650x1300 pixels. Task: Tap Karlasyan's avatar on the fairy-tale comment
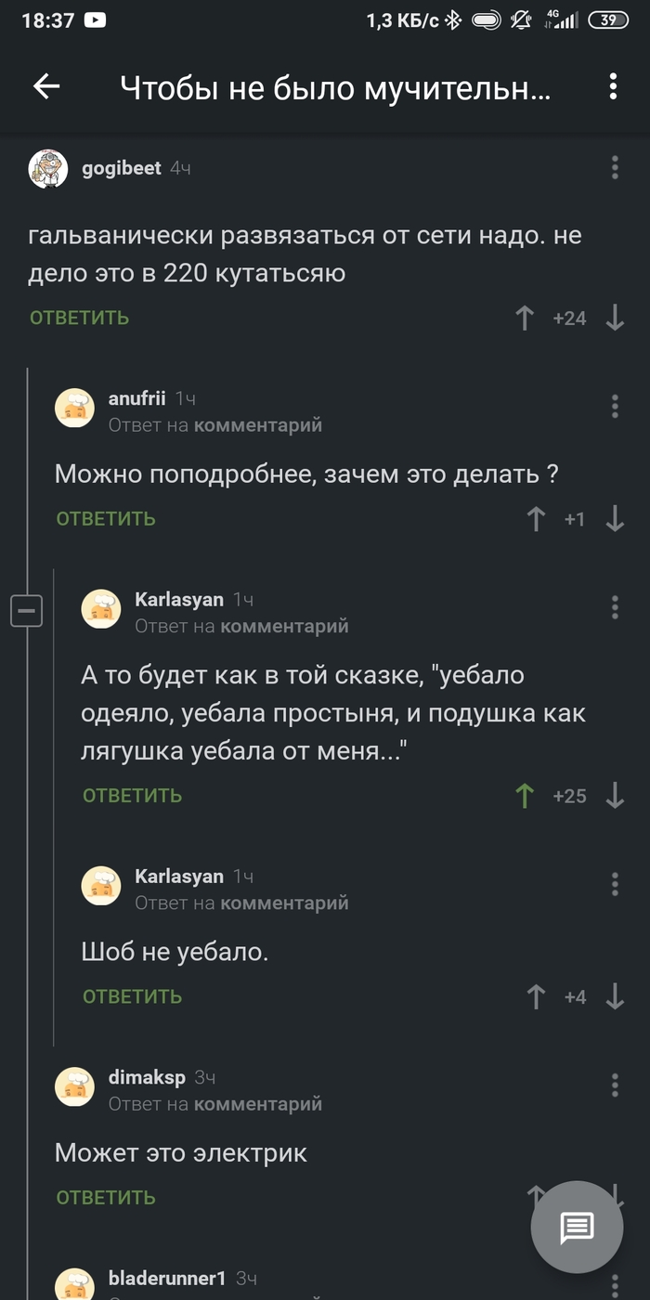pyautogui.click(x=102, y=608)
